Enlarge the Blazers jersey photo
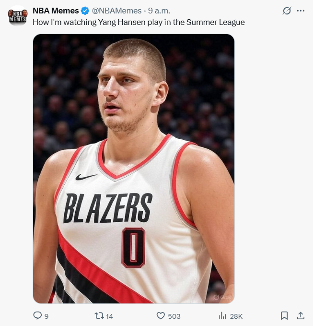The height and width of the screenshot is (326, 313). tap(133, 168)
